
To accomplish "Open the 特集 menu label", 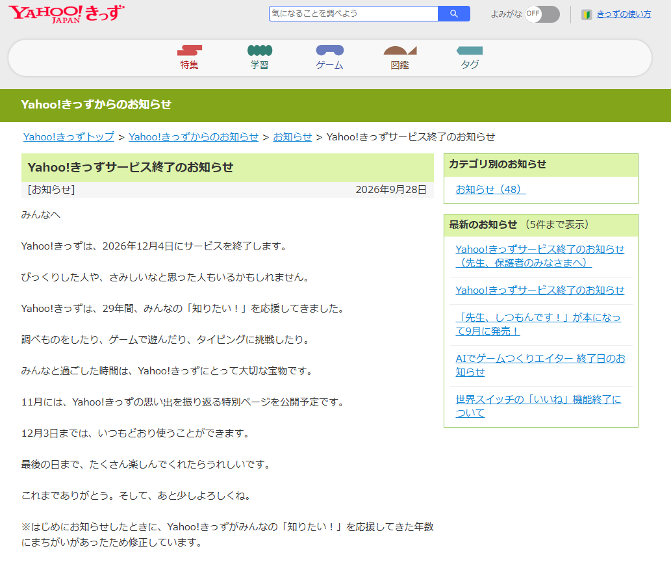I will click(189, 65).
